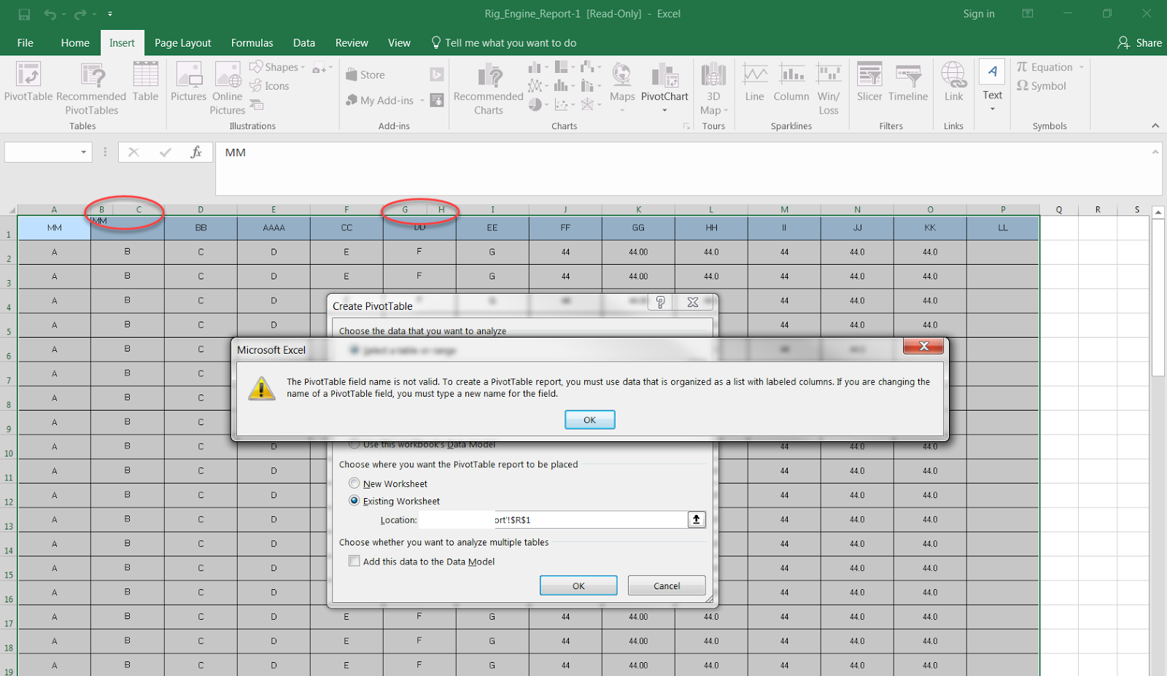Image resolution: width=1167 pixels, height=676 pixels.
Task: Cancel the Create PivotTable dialog
Action: [665, 586]
